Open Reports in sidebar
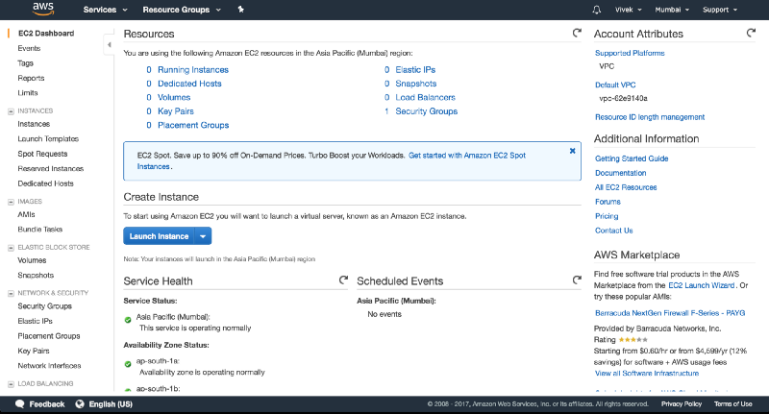 click(31, 78)
